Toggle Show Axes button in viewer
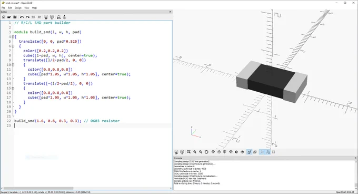The height and width of the screenshot is (194, 358). (262, 152)
